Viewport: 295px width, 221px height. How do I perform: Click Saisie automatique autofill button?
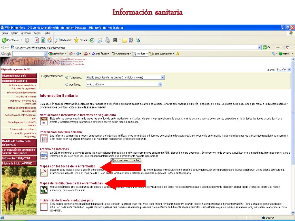click(x=161, y=54)
